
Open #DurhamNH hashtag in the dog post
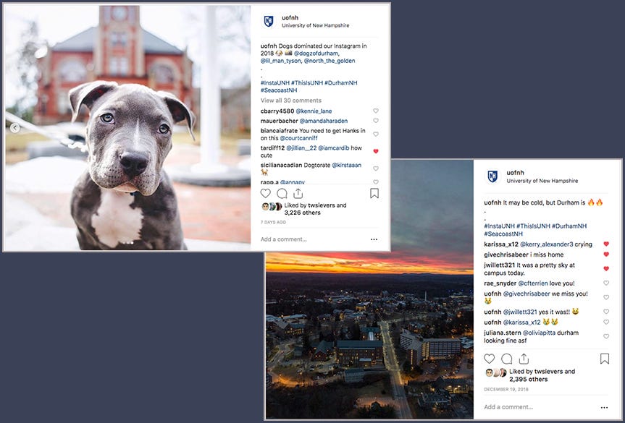click(341, 82)
